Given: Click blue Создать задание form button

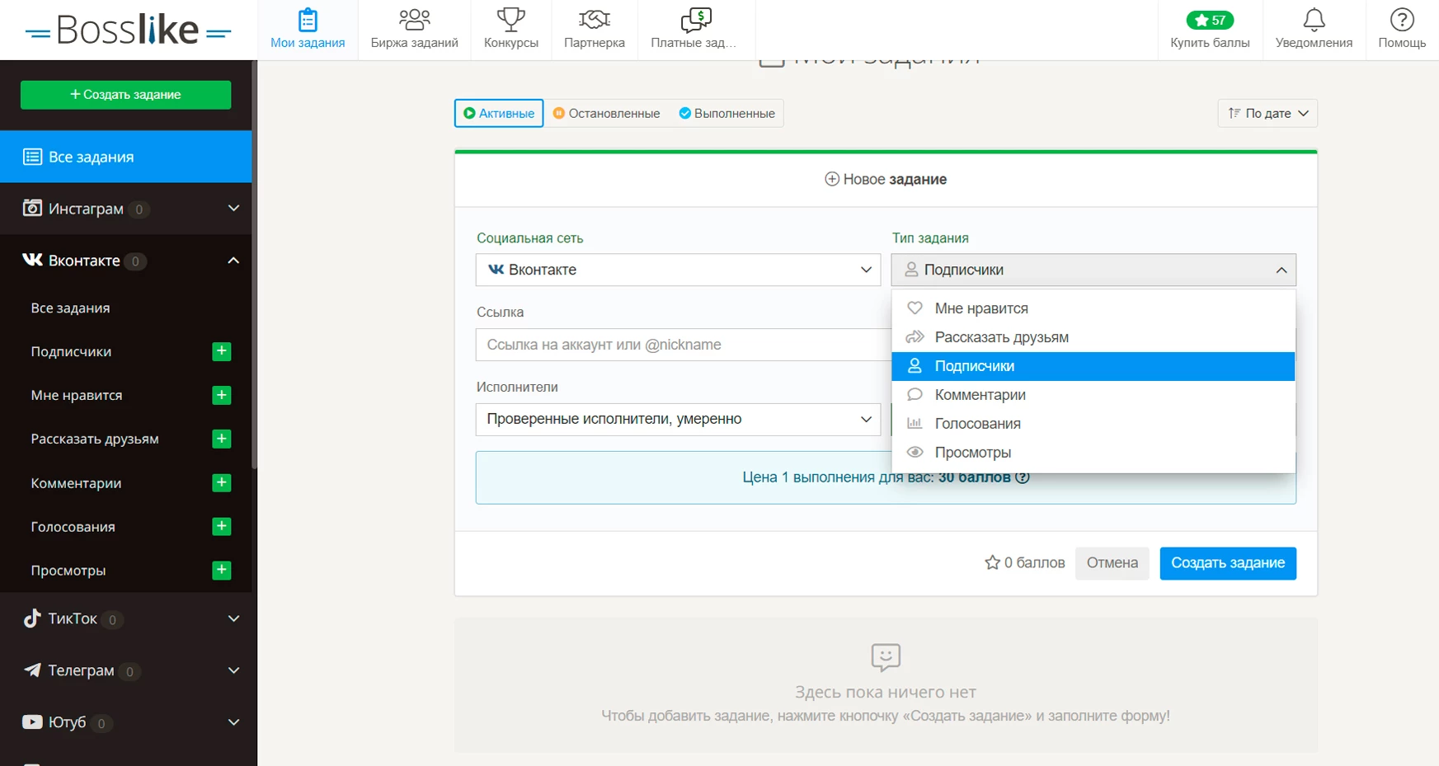Looking at the screenshot, I should [x=1228, y=563].
